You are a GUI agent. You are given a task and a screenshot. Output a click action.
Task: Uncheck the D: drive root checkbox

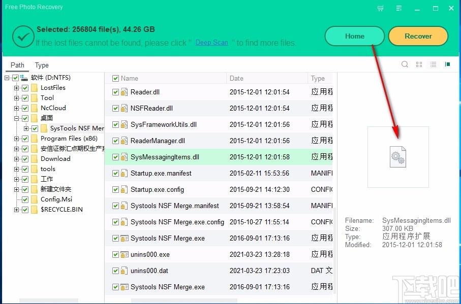click(x=16, y=78)
